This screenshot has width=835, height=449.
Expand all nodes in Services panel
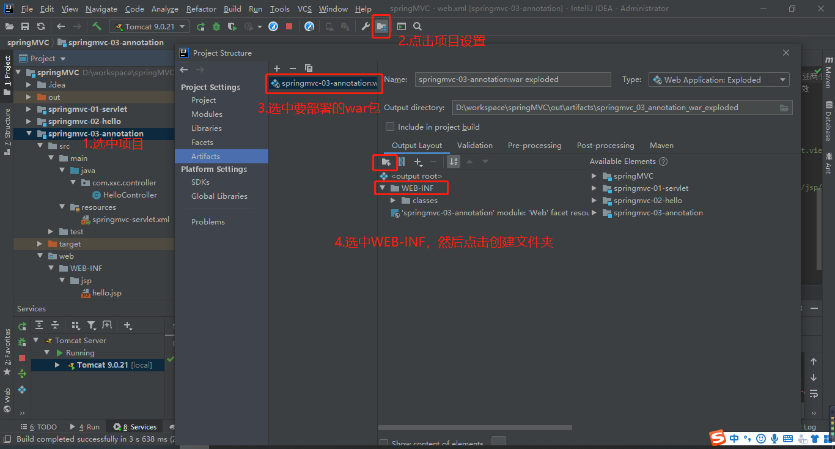tap(39, 325)
